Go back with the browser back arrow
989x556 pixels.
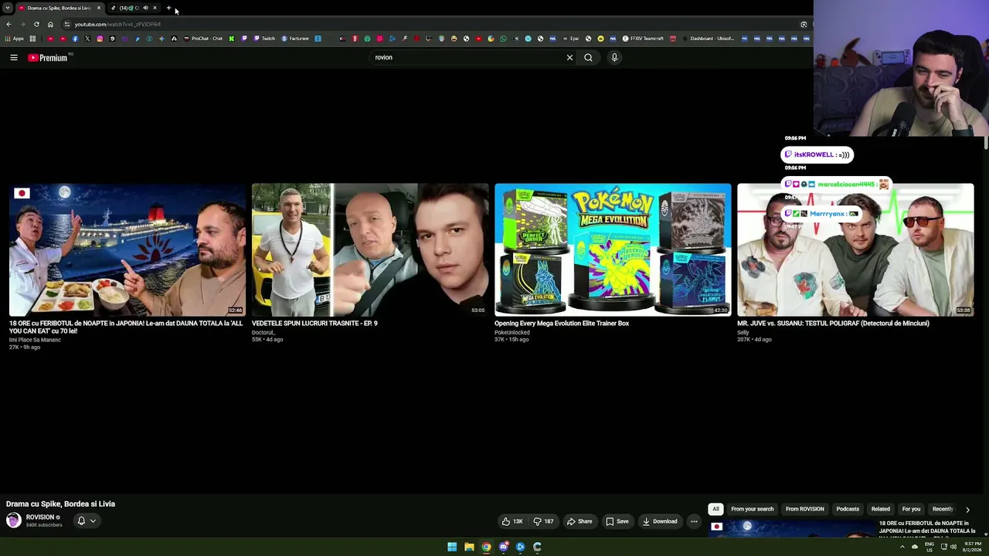(8, 24)
